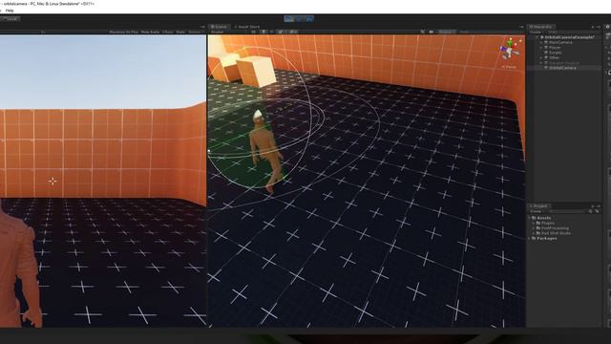The height and width of the screenshot is (344, 611).
Task: Switch to the Project tab
Action: [x=539, y=206]
